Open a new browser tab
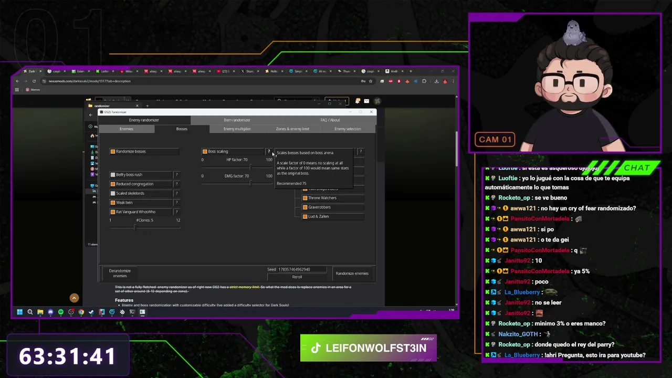 pyautogui.click(x=411, y=71)
